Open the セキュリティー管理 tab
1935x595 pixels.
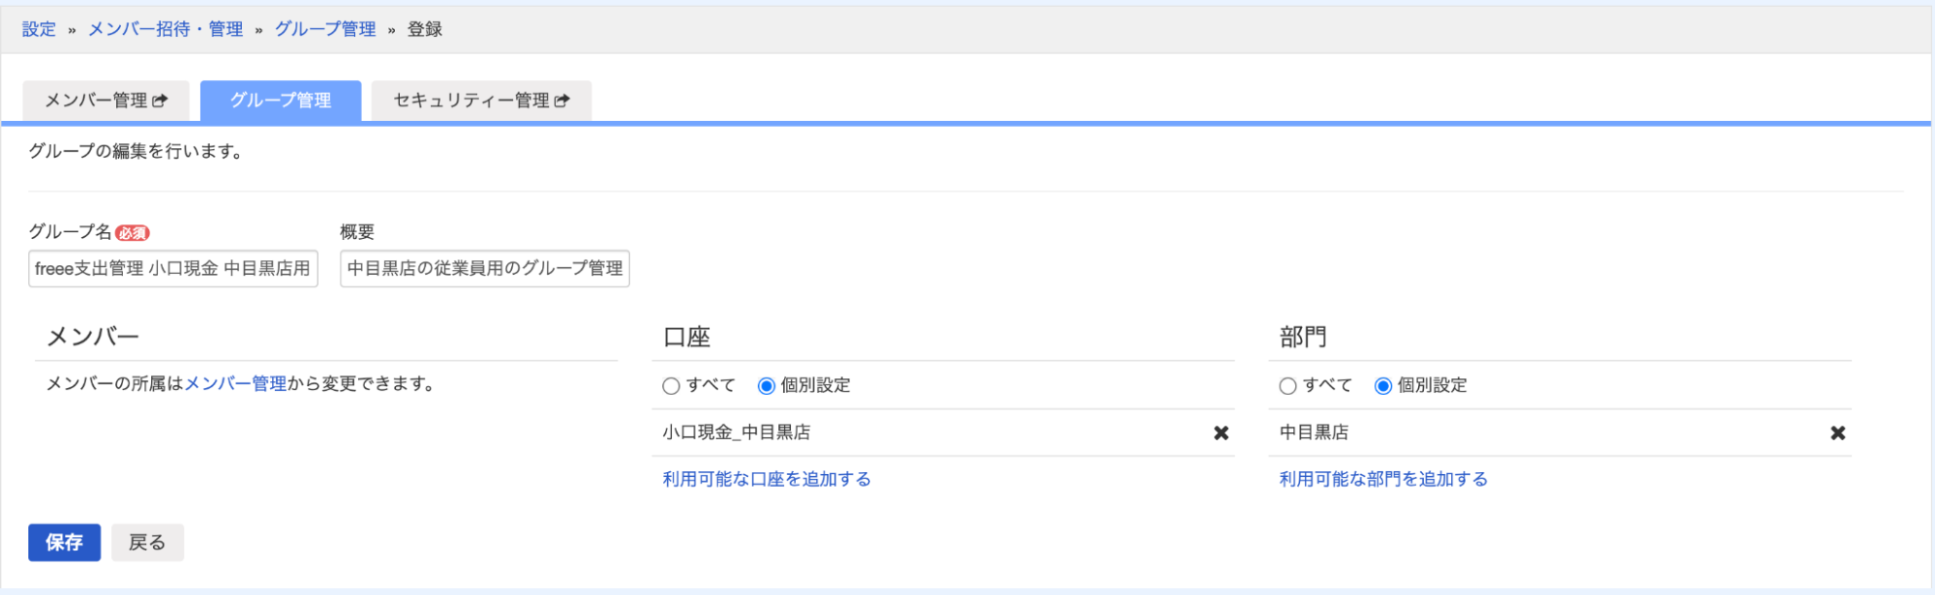pyautogui.click(x=481, y=101)
